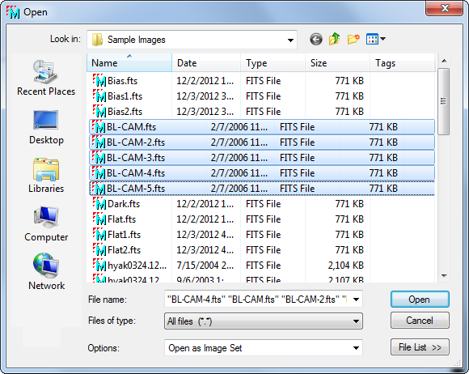Go up one folder level
The image size is (469, 374).
point(335,39)
